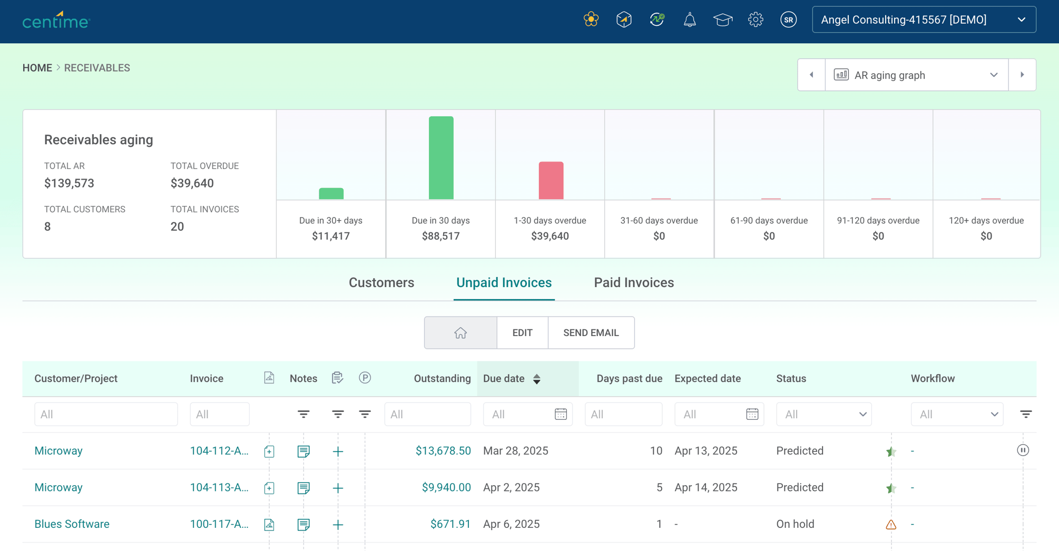
Task: Open the Notes column filter
Action: pyautogui.click(x=303, y=414)
